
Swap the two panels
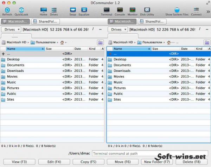(x=73, y=10)
